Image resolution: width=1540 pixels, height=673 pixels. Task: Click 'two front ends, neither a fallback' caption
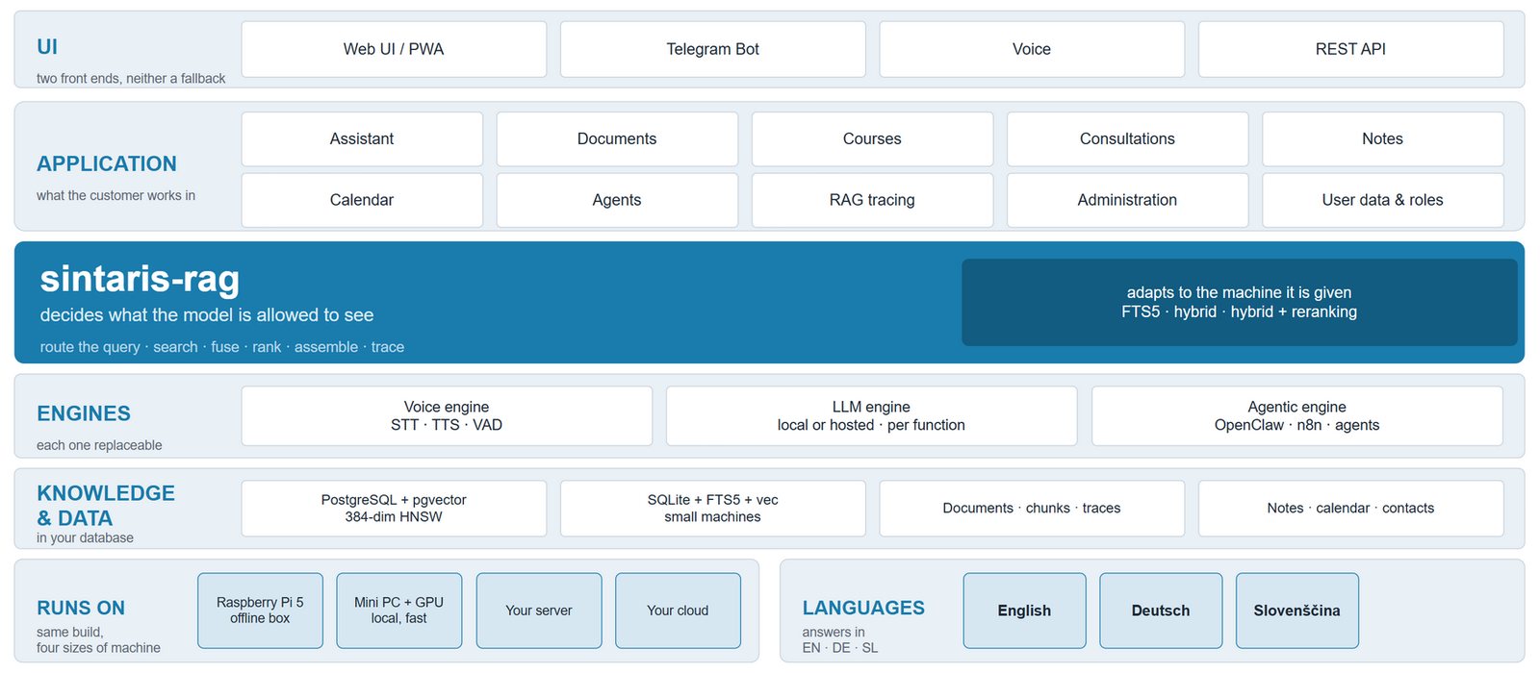pyautogui.click(x=131, y=79)
